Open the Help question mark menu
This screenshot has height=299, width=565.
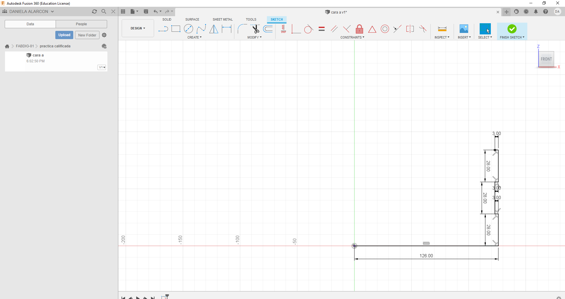(546, 11)
